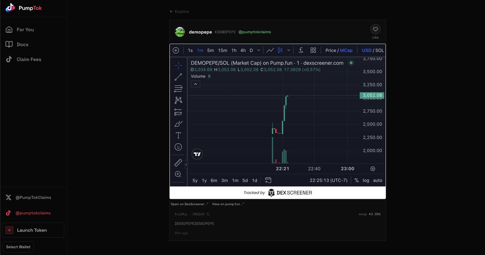Select the 1h chart interval
Image resolution: width=485 pixels, height=255 pixels.
coord(234,51)
